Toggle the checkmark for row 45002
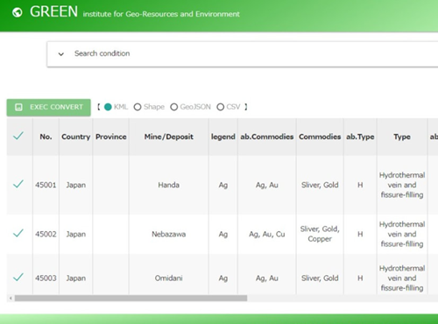The image size is (438, 324). [x=18, y=233]
